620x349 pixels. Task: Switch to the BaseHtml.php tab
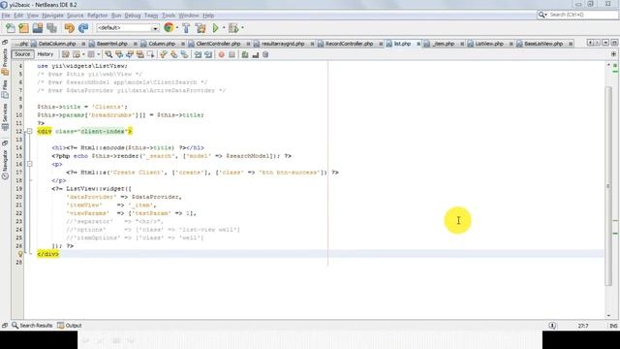click(x=112, y=44)
